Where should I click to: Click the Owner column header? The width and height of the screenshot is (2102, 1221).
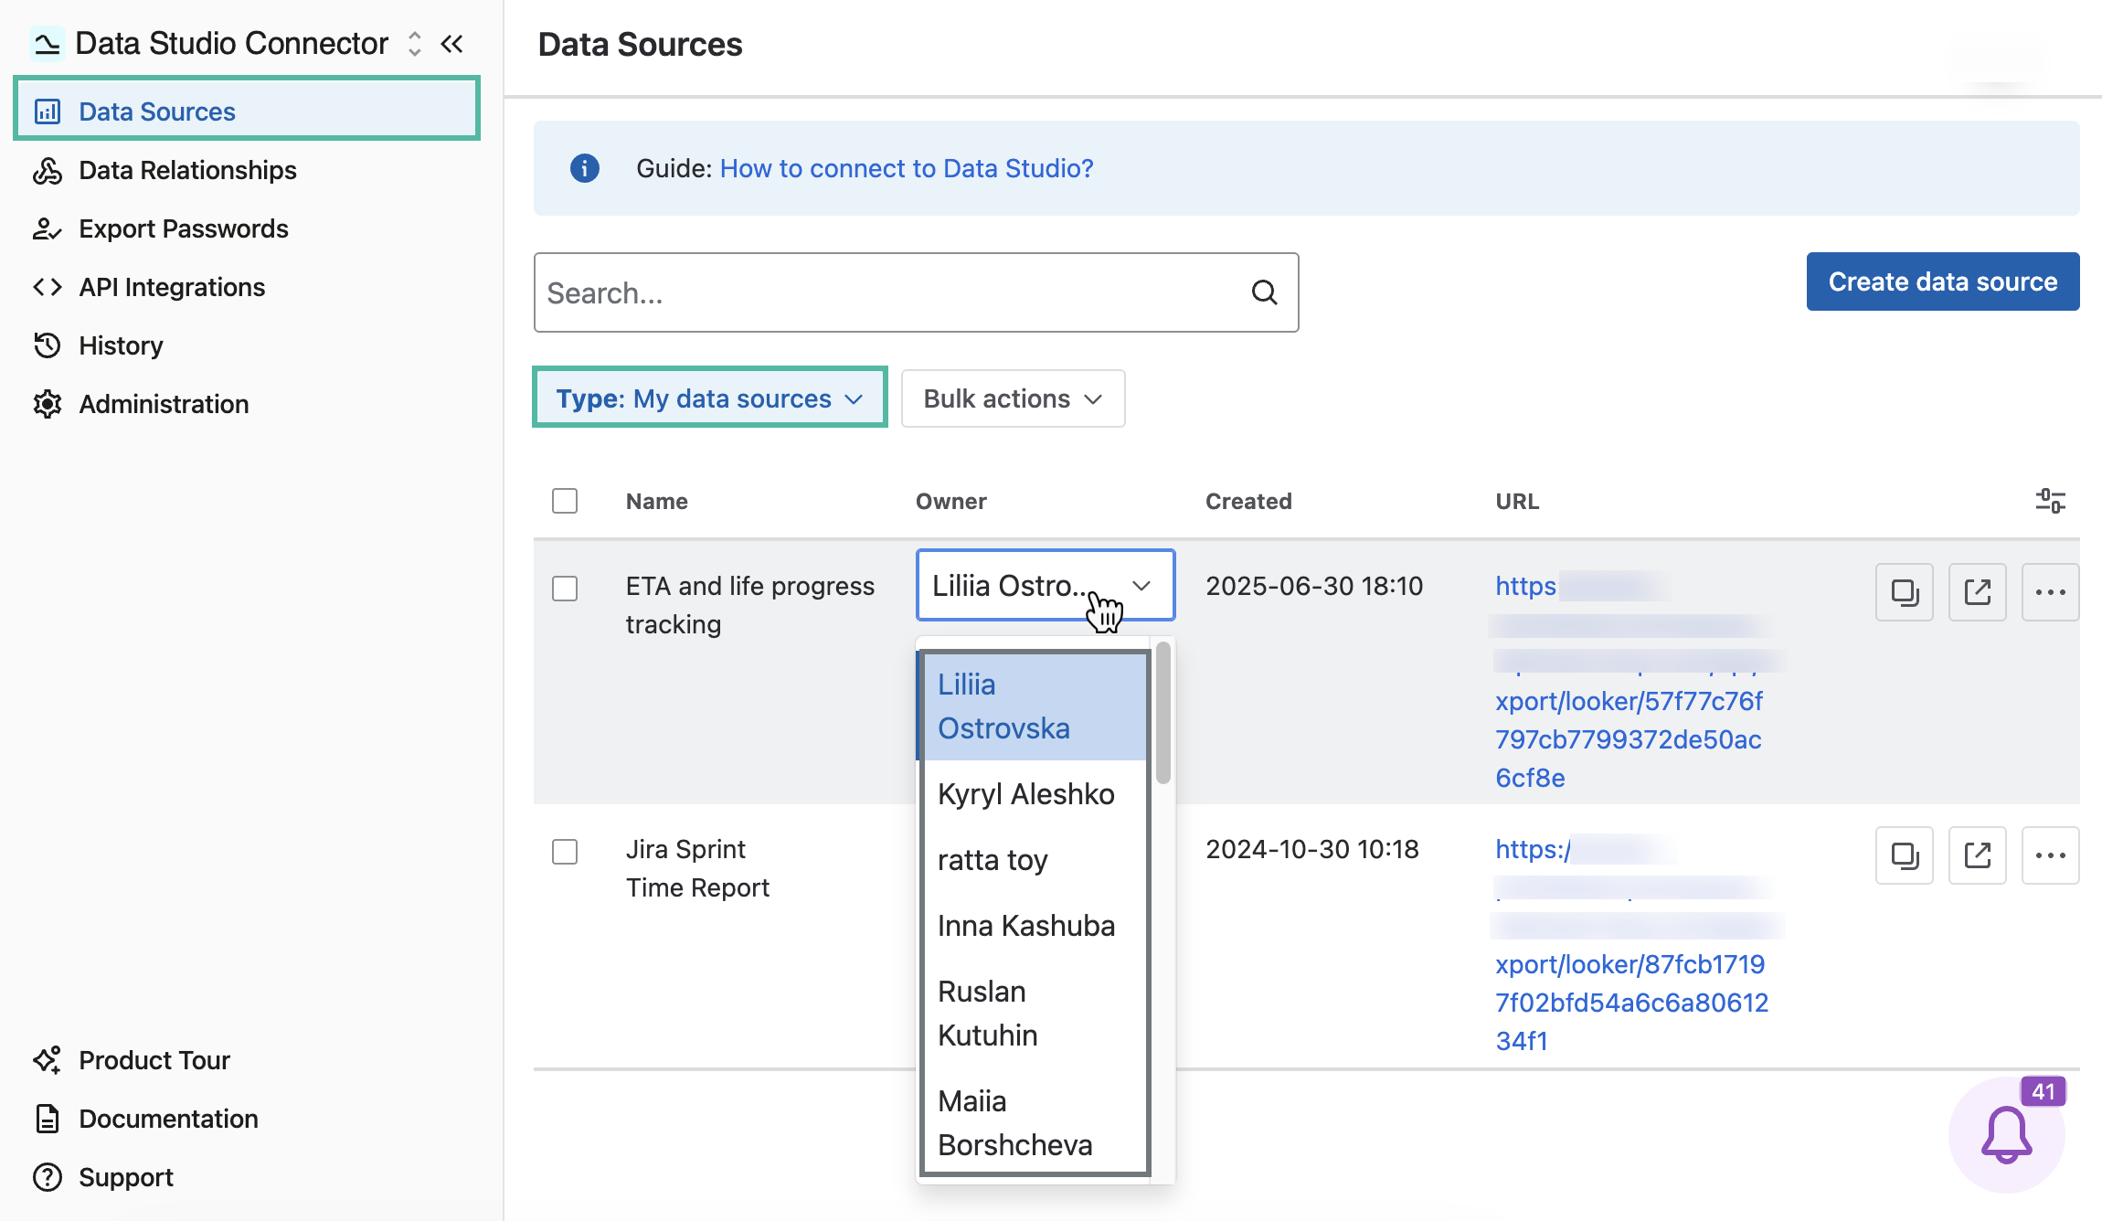click(x=951, y=501)
